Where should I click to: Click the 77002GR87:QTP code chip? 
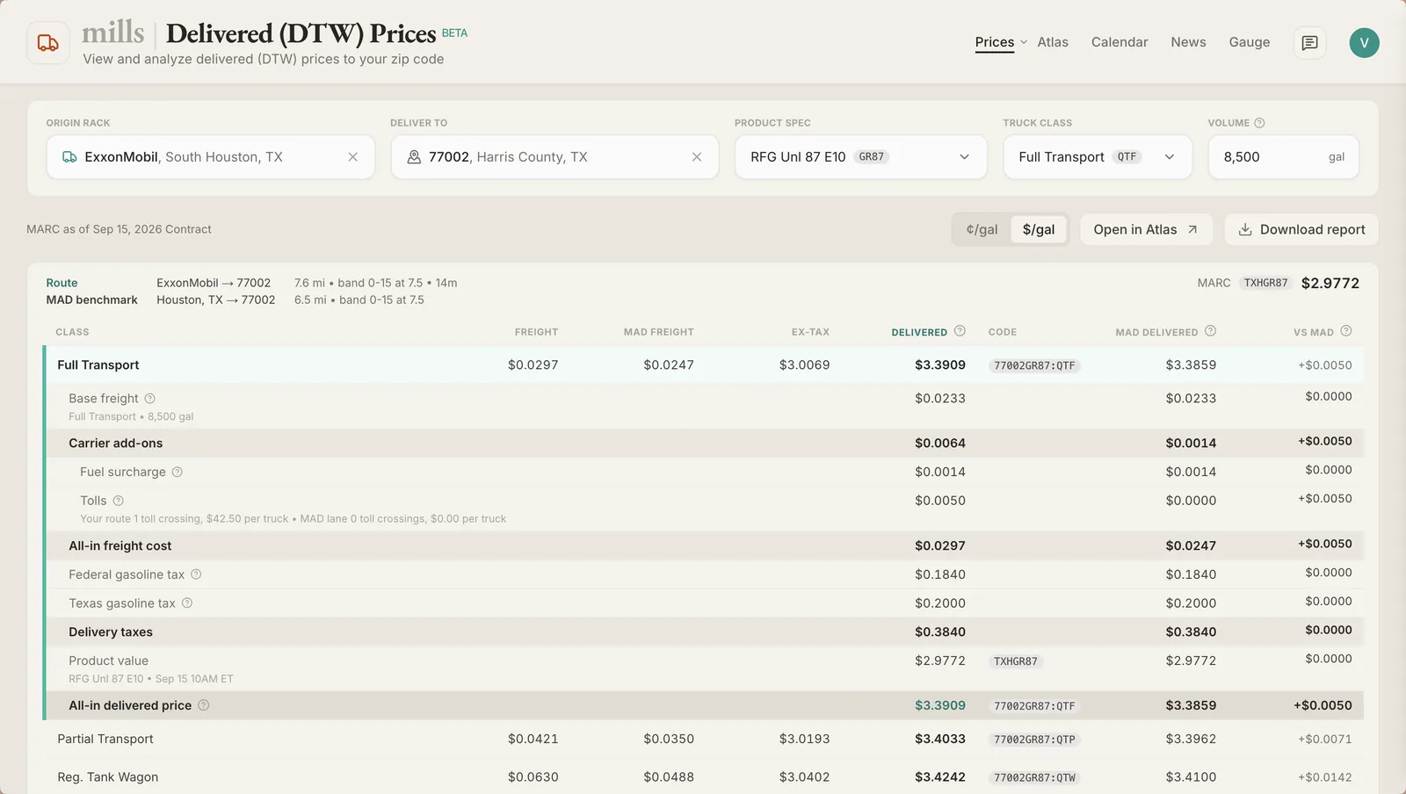1034,740
